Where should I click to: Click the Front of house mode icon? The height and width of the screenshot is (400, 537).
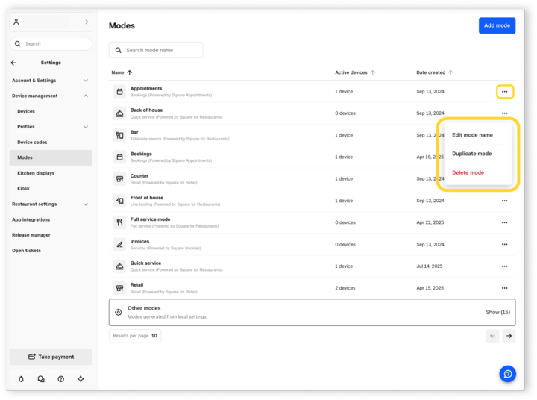[119, 201]
